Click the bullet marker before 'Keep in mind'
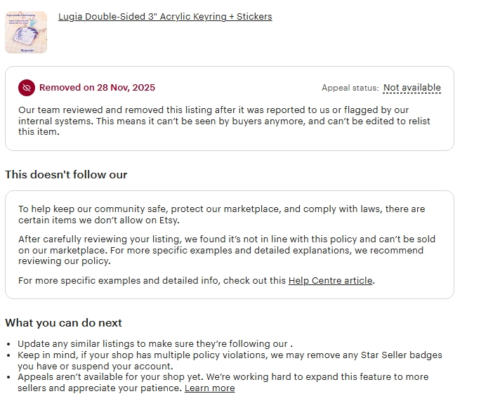Screen dimensions: 481x408 pyautogui.click(x=8, y=355)
